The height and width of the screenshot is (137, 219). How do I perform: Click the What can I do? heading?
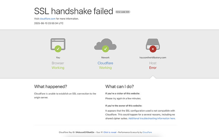[120, 87]
